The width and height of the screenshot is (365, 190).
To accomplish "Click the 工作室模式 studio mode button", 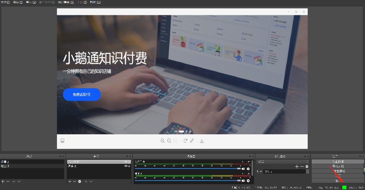I will tap(338, 171).
